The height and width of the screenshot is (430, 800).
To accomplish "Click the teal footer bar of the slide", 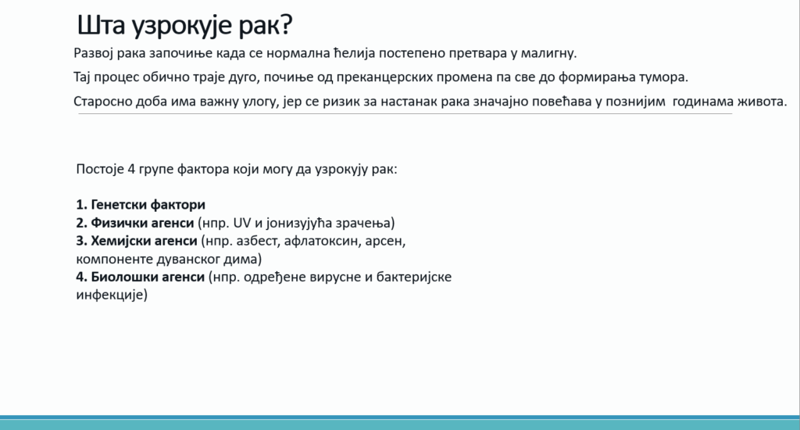I will pos(400,423).
